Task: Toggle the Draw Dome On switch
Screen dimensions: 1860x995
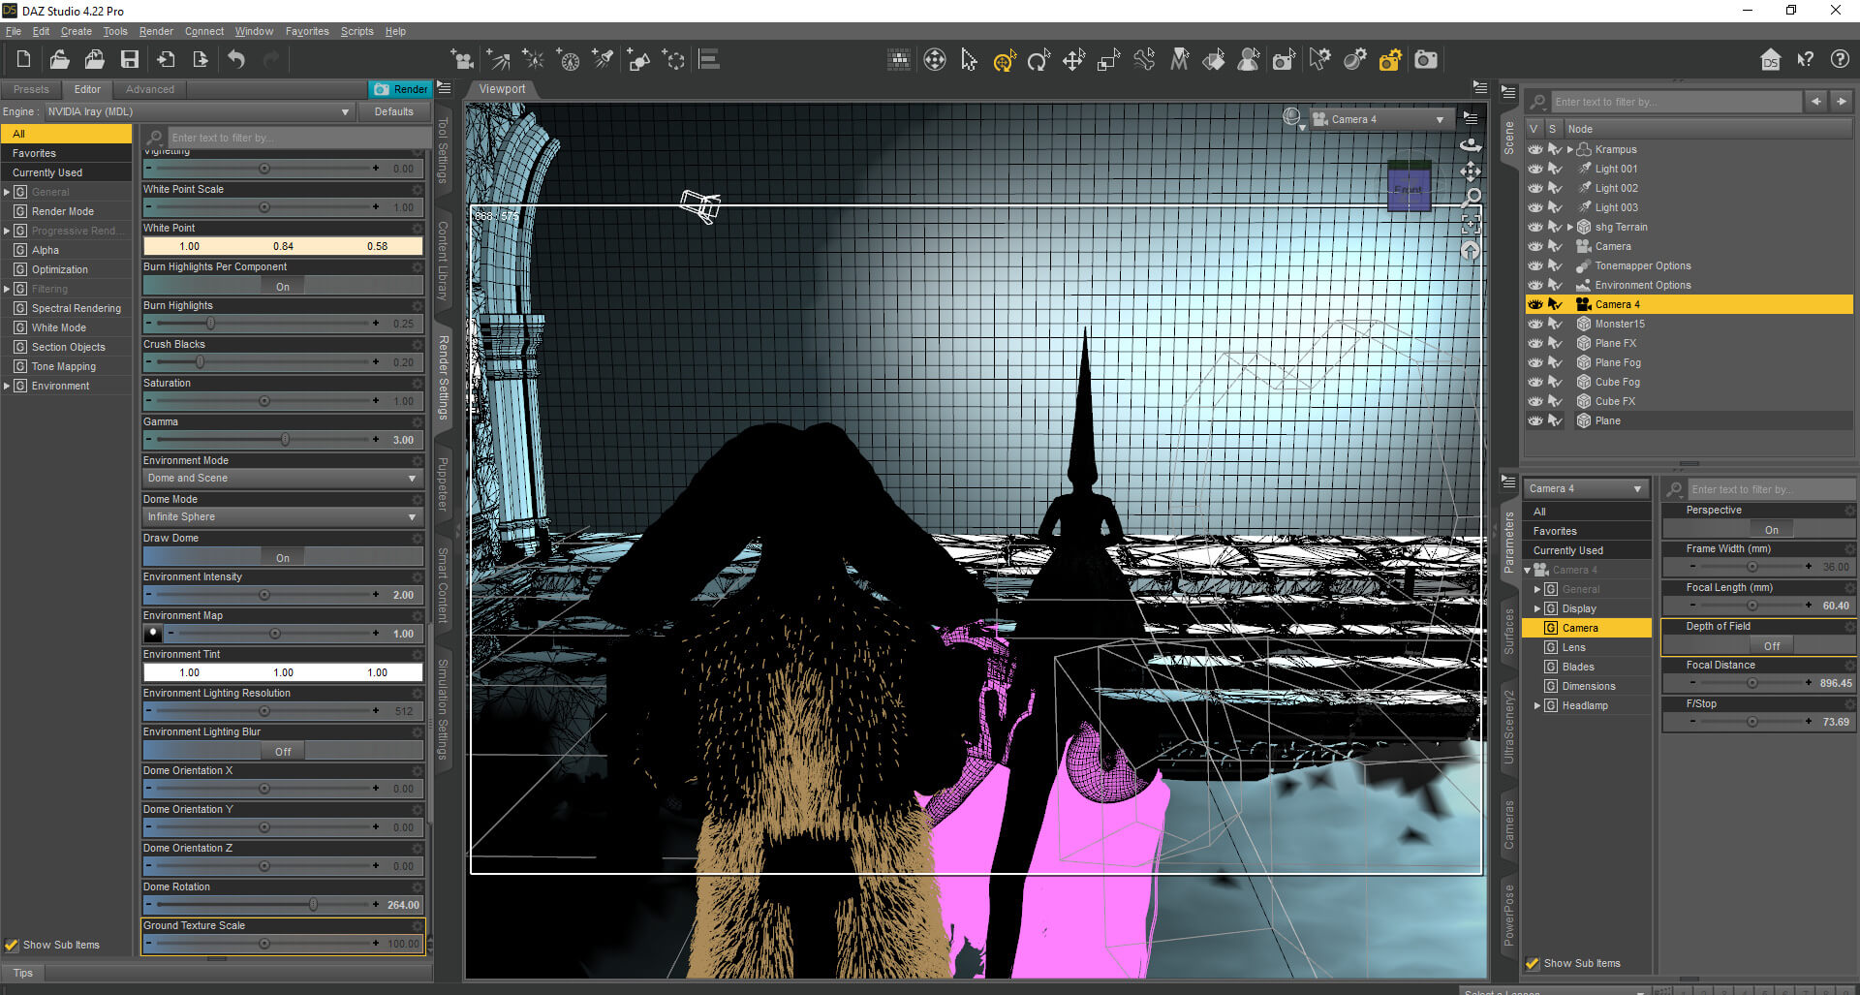Action: (x=283, y=557)
